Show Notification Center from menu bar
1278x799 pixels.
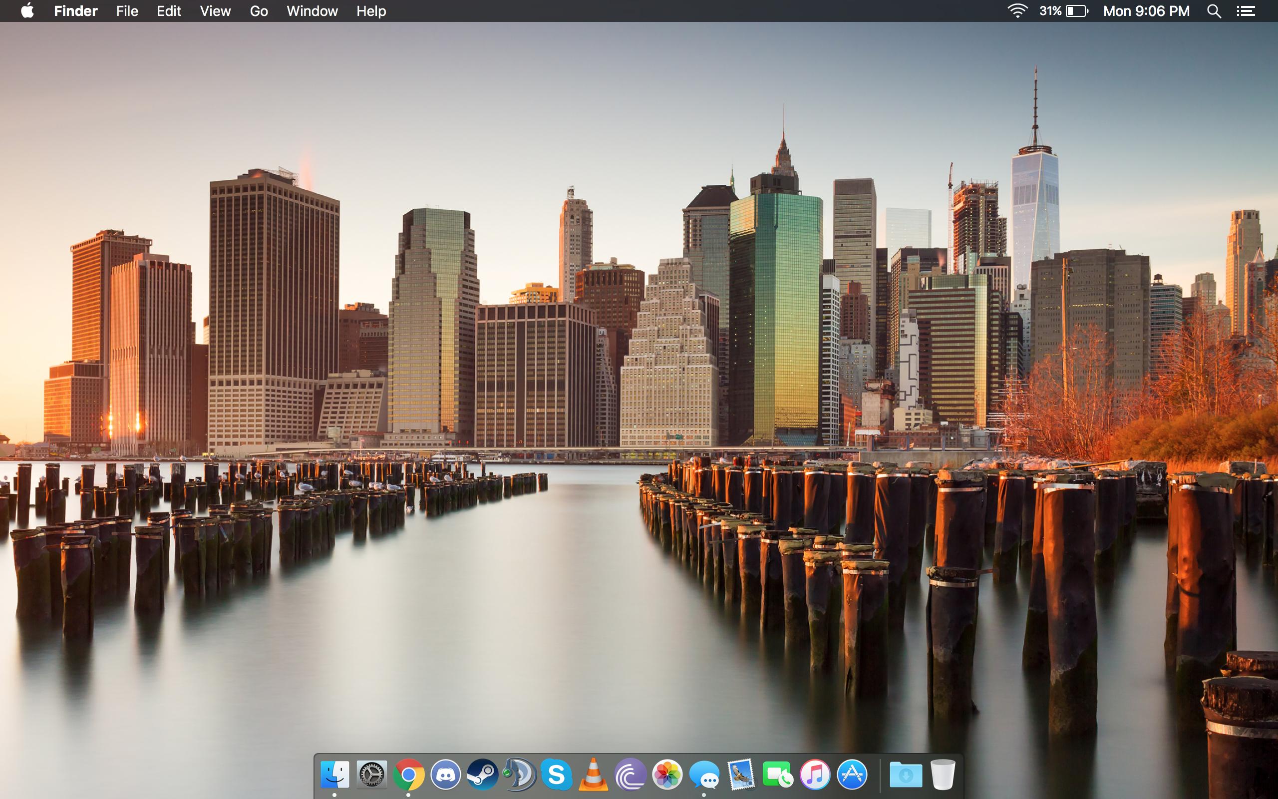[1246, 10]
